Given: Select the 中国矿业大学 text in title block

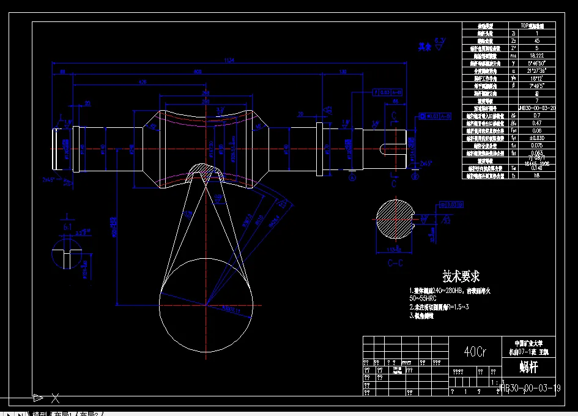Looking at the screenshot, I should coord(528,343).
